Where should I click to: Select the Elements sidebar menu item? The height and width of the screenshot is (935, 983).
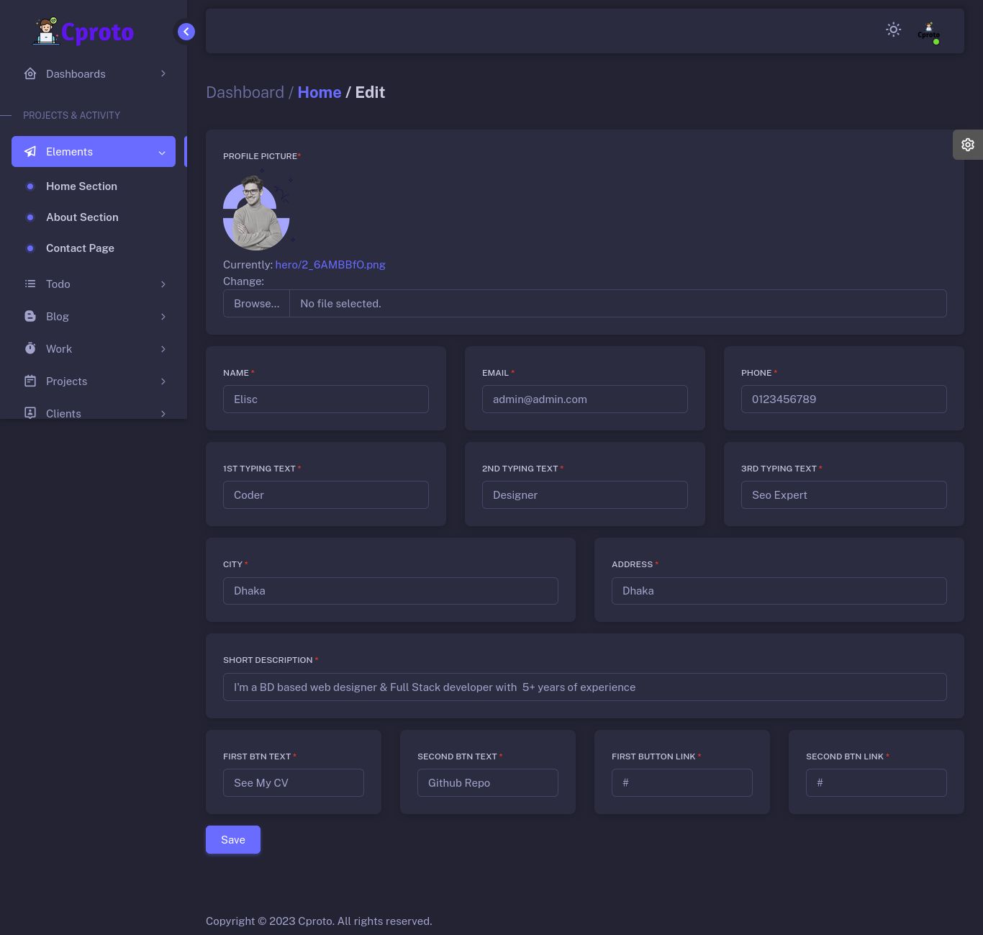point(94,151)
